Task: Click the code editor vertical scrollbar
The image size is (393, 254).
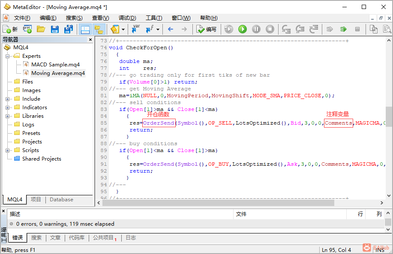Action: tap(388, 116)
